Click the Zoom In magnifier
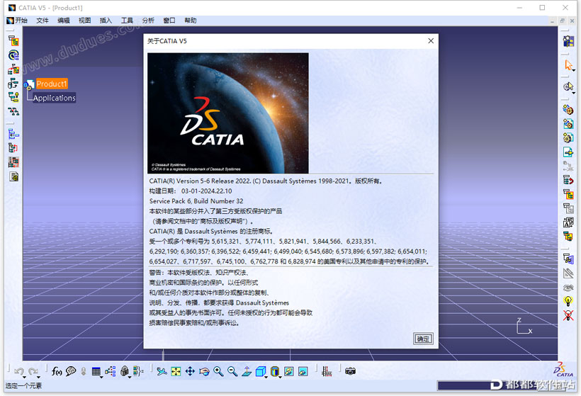This screenshot has height=396, width=581. point(218,371)
